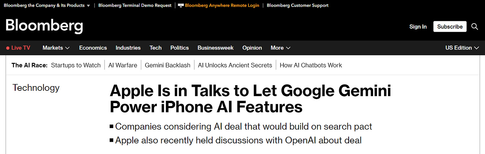
Task: Open Businessweek from the nav bar
Action: point(216,48)
